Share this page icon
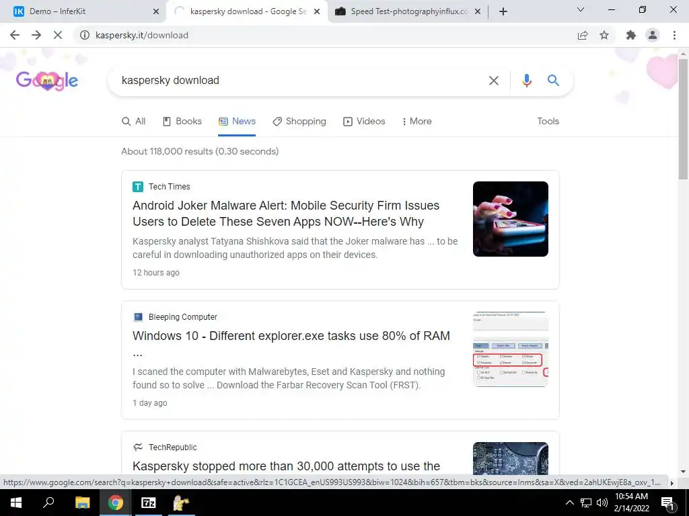The width and height of the screenshot is (689, 516). point(583,35)
